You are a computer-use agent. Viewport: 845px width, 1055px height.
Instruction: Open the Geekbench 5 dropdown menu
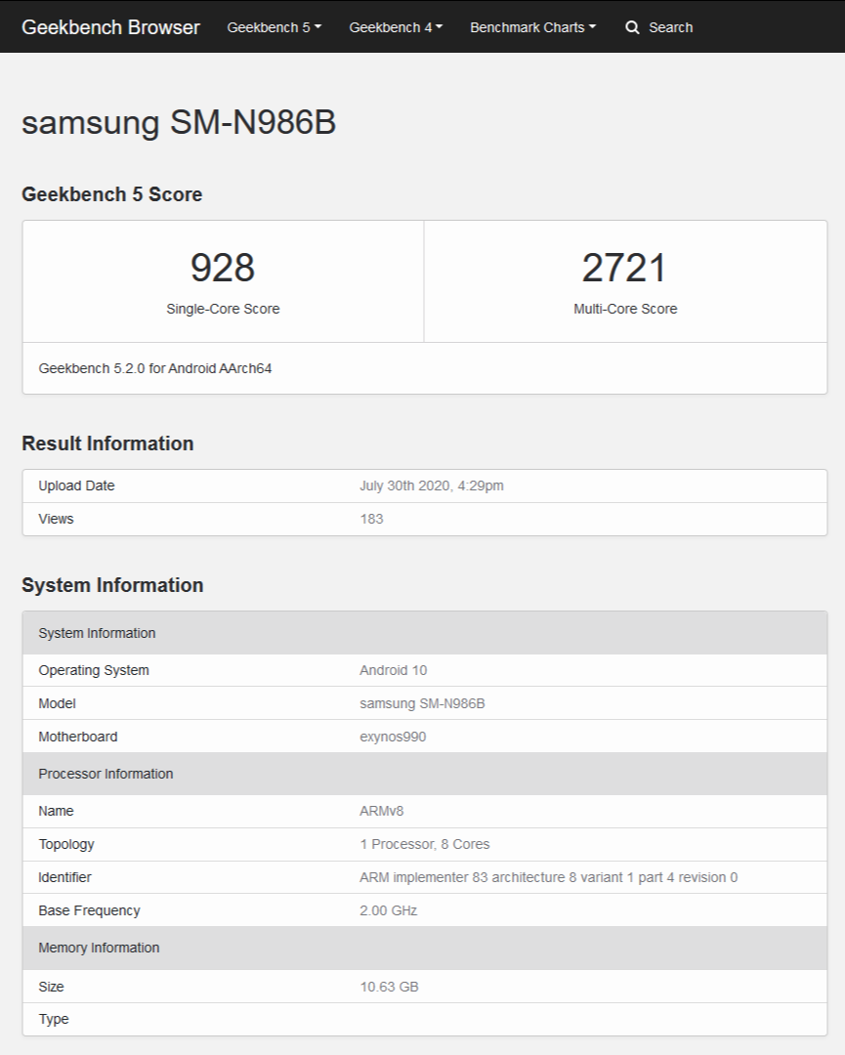[x=275, y=27]
